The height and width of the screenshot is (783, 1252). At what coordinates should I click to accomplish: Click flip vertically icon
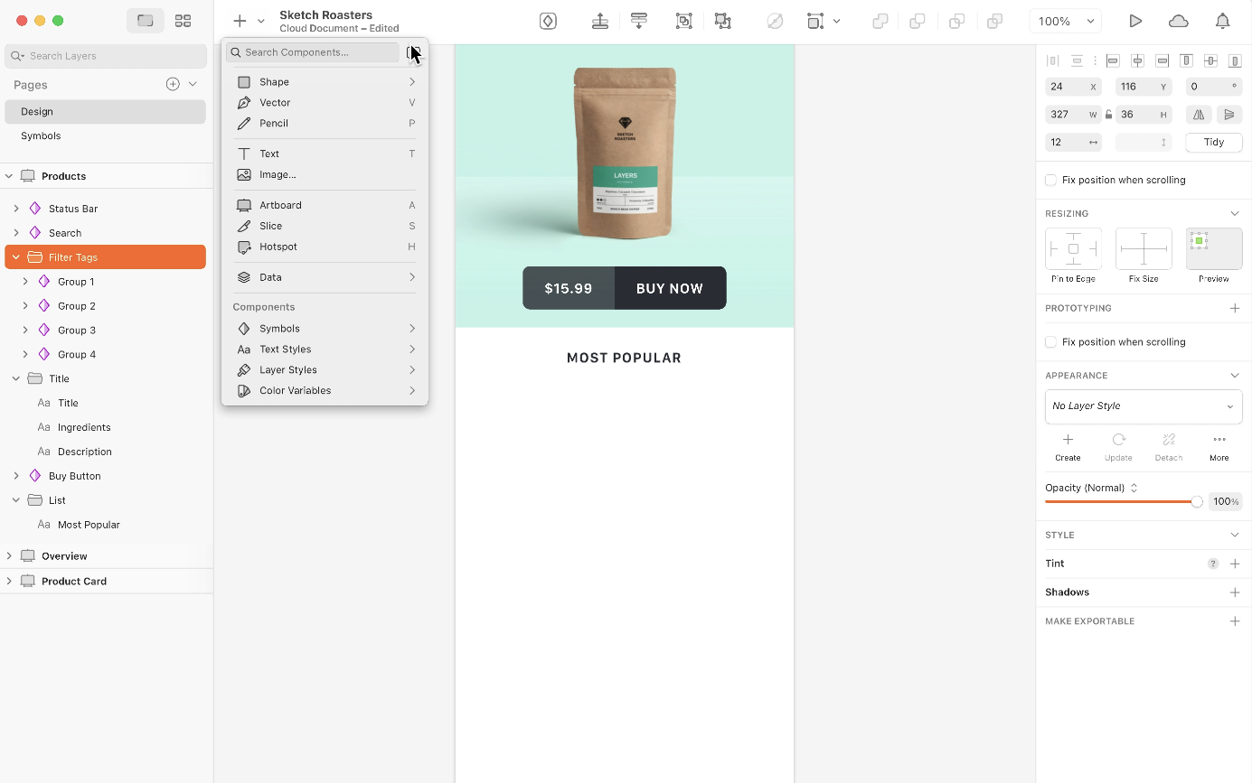click(x=1228, y=115)
